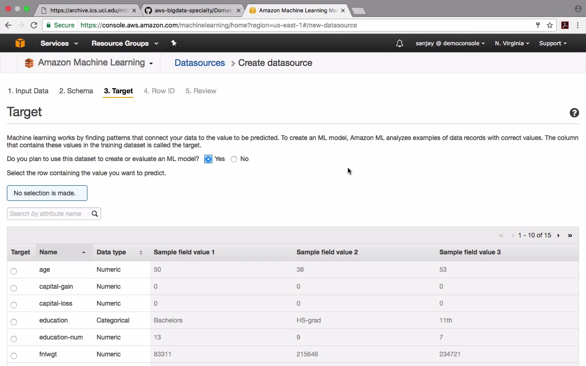This screenshot has width=586, height=366.
Task: Close the aws-bigdata-specialty tab
Action: click(238, 11)
